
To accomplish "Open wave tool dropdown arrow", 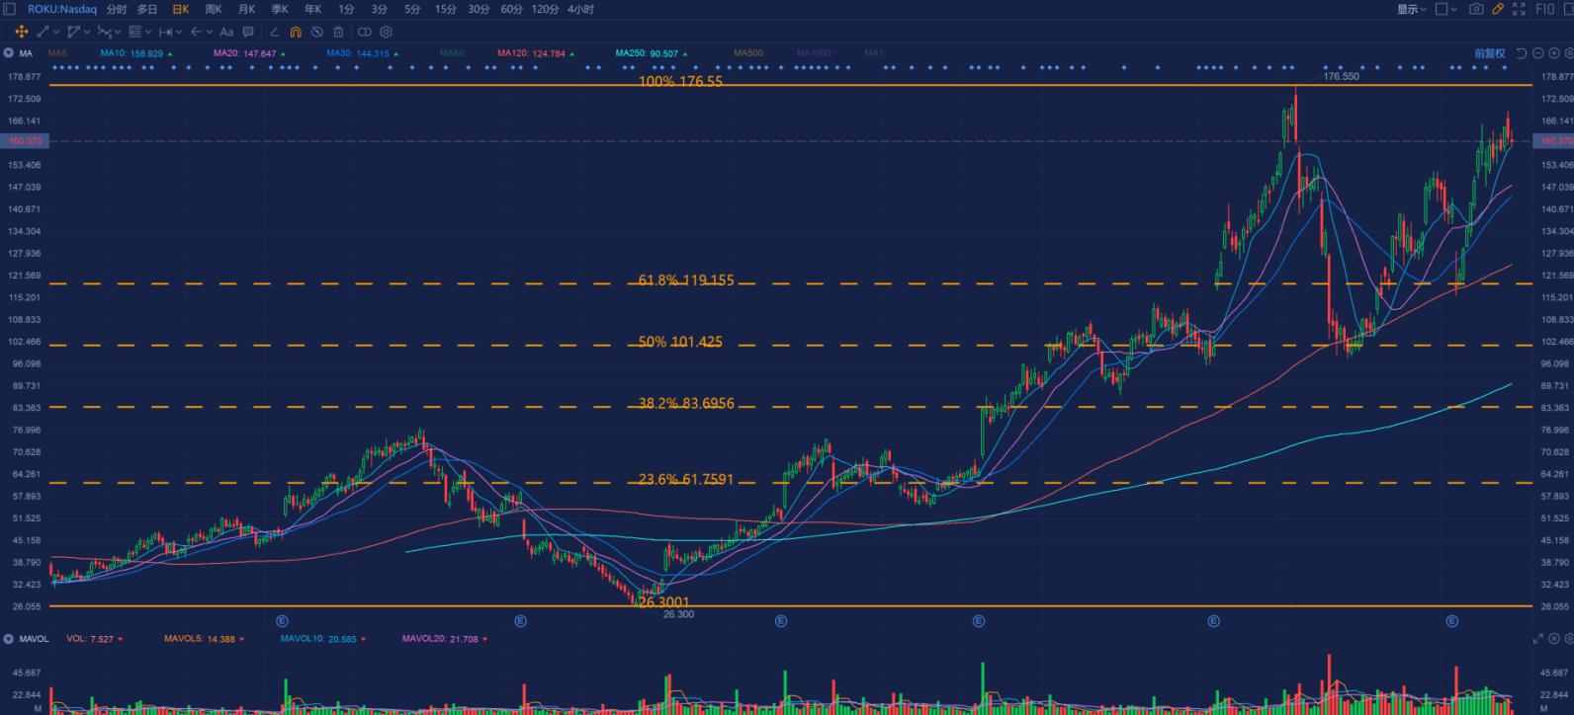I will (x=118, y=32).
